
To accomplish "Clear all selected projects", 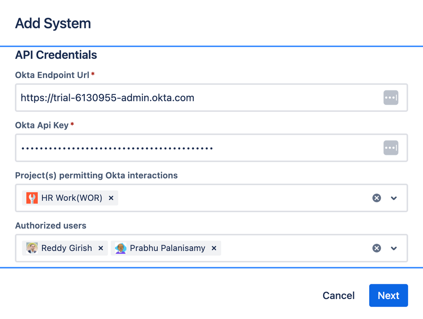I will point(376,198).
